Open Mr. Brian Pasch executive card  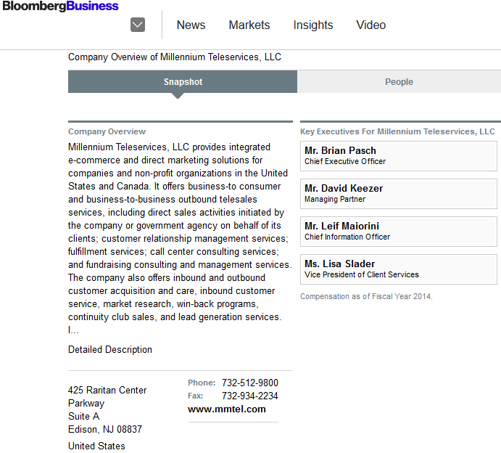point(399,156)
